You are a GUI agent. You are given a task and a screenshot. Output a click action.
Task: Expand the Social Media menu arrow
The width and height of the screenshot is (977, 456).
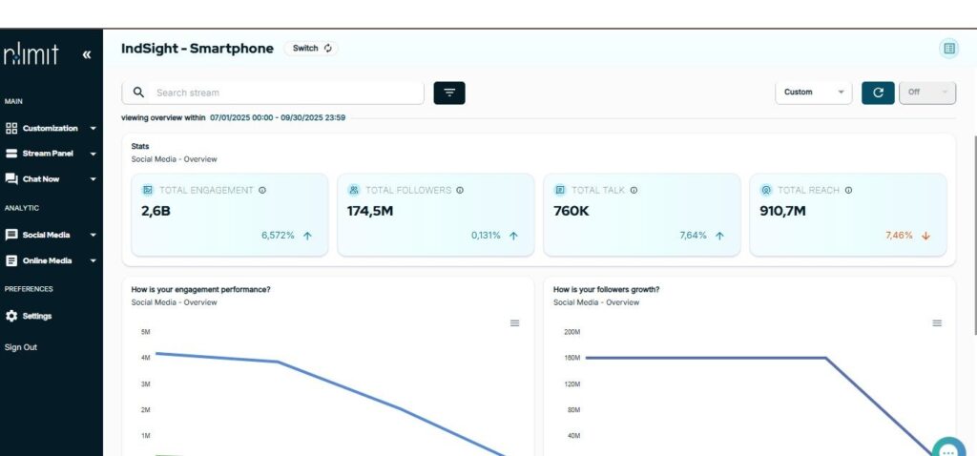pos(94,235)
